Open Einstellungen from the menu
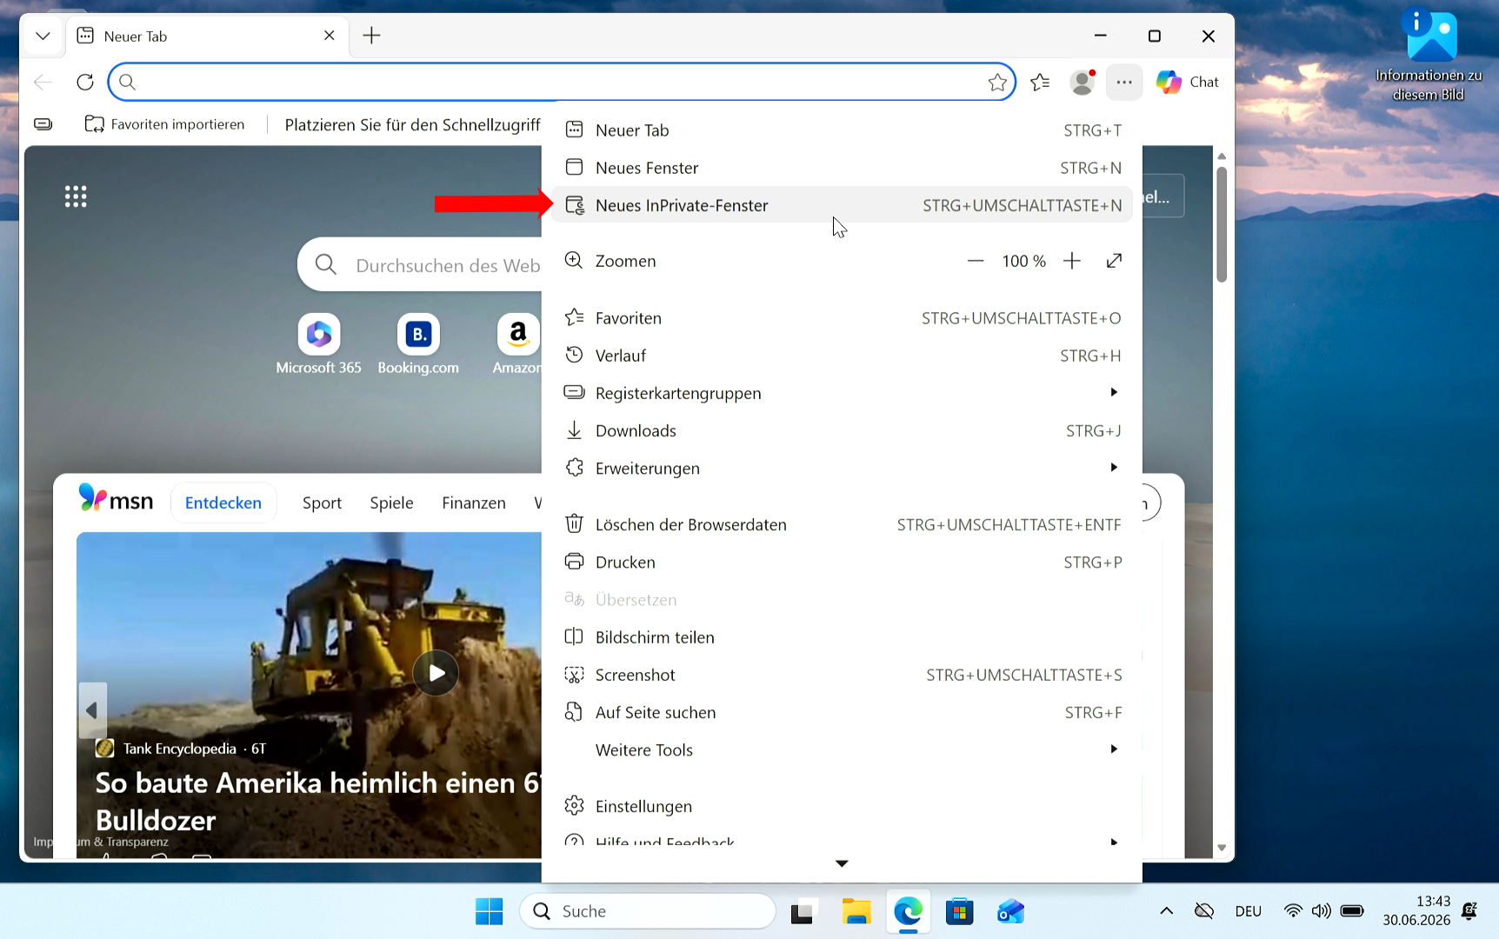 842,806
